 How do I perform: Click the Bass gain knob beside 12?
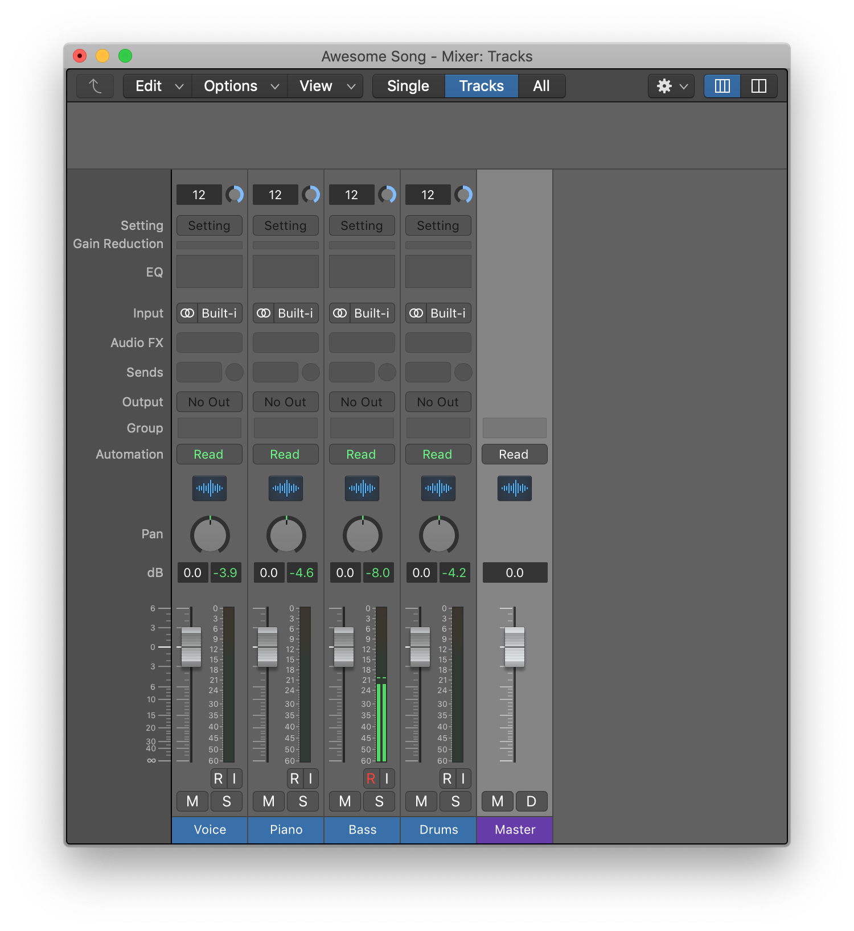[x=387, y=195]
